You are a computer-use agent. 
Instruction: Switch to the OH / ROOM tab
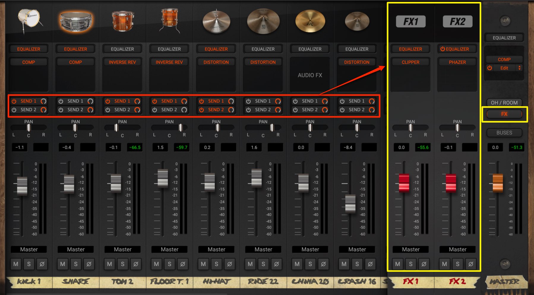(504, 103)
